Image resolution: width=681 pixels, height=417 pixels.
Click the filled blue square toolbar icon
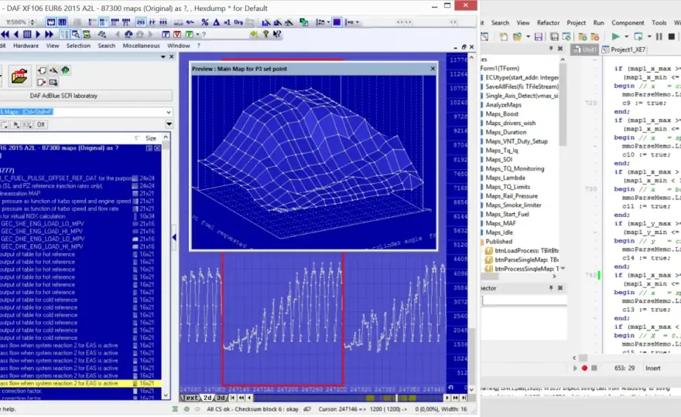tap(337, 22)
